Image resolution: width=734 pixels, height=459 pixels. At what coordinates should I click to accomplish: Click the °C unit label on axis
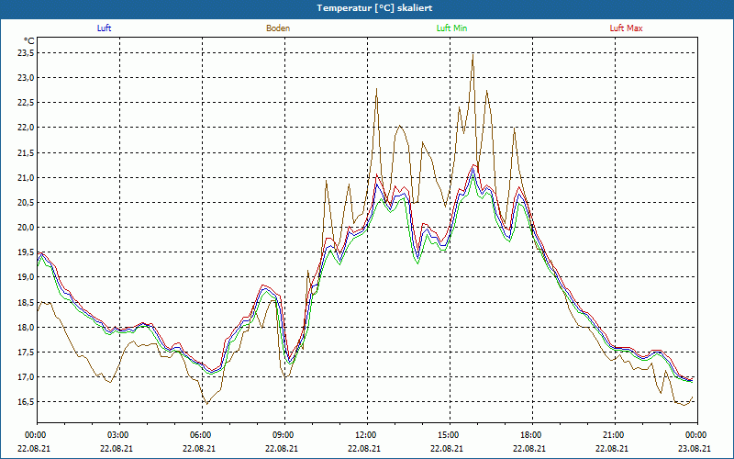(x=28, y=41)
